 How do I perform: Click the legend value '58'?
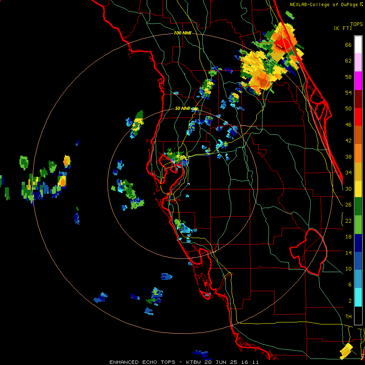tap(348, 77)
